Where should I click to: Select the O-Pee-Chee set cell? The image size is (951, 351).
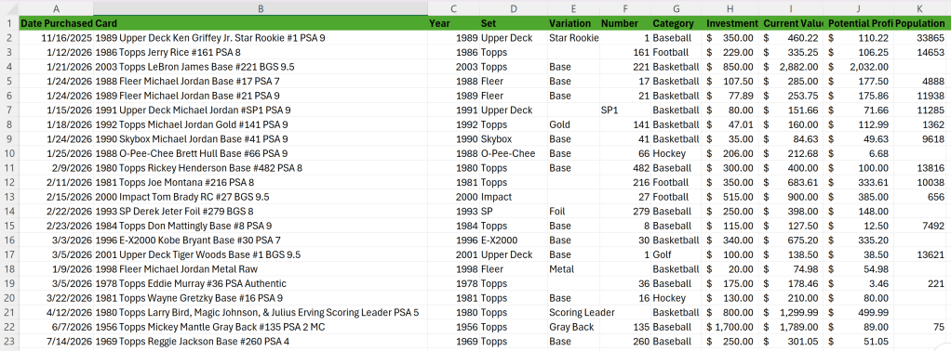coord(513,153)
